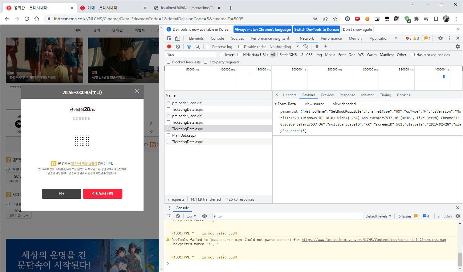
Task: Check Hide data URLs
Action: [239, 54]
